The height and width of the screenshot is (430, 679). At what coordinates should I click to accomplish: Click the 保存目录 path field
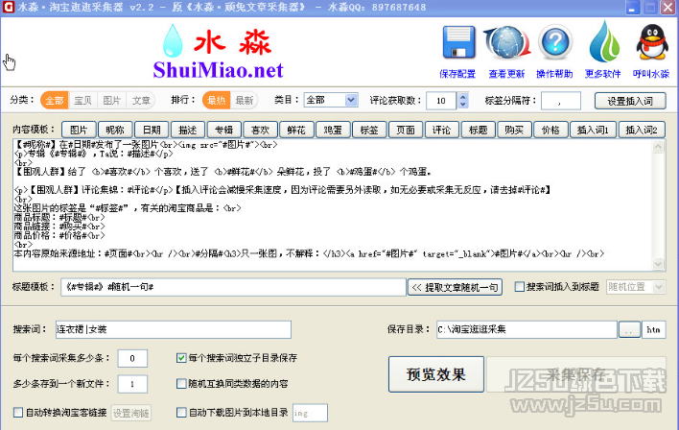tap(527, 330)
